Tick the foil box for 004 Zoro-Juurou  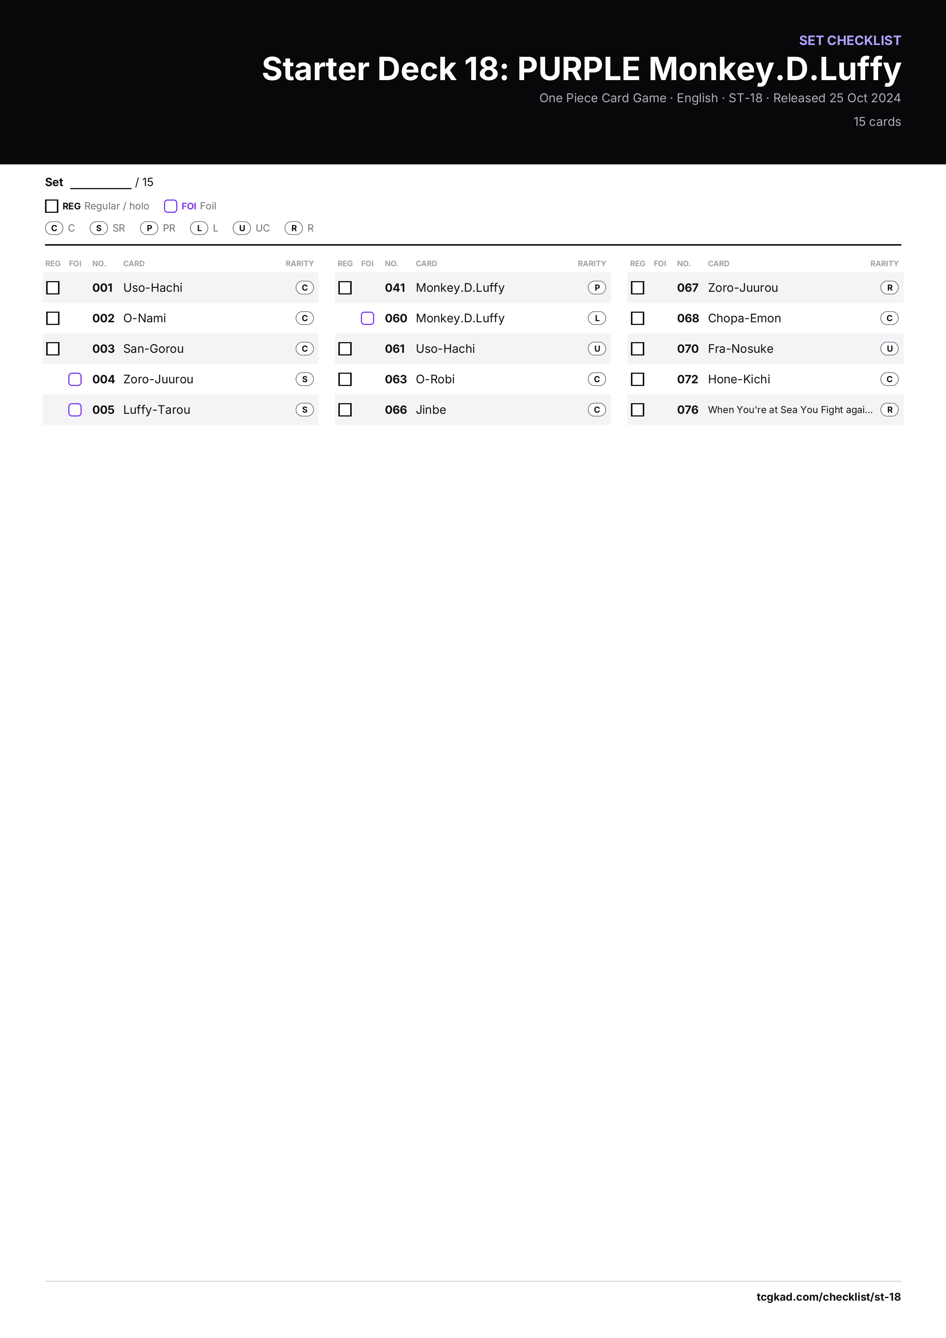pyautogui.click(x=75, y=380)
